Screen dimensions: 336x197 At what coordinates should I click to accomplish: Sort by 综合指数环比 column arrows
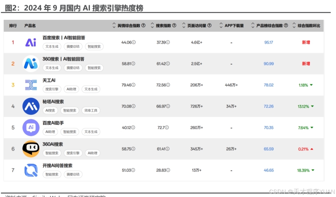coord(294,25)
